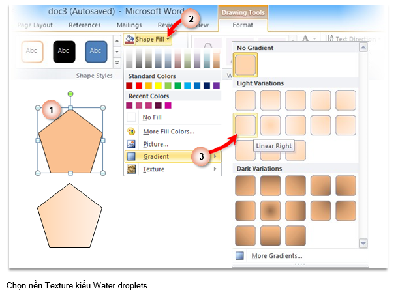
Task: Click the Picture fill icon
Action: point(132,144)
